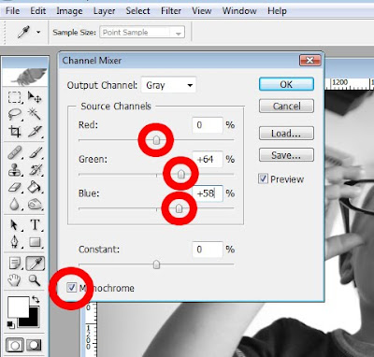This screenshot has height=357, width=374.
Task: Select the Move tool
Action: pos(35,97)
